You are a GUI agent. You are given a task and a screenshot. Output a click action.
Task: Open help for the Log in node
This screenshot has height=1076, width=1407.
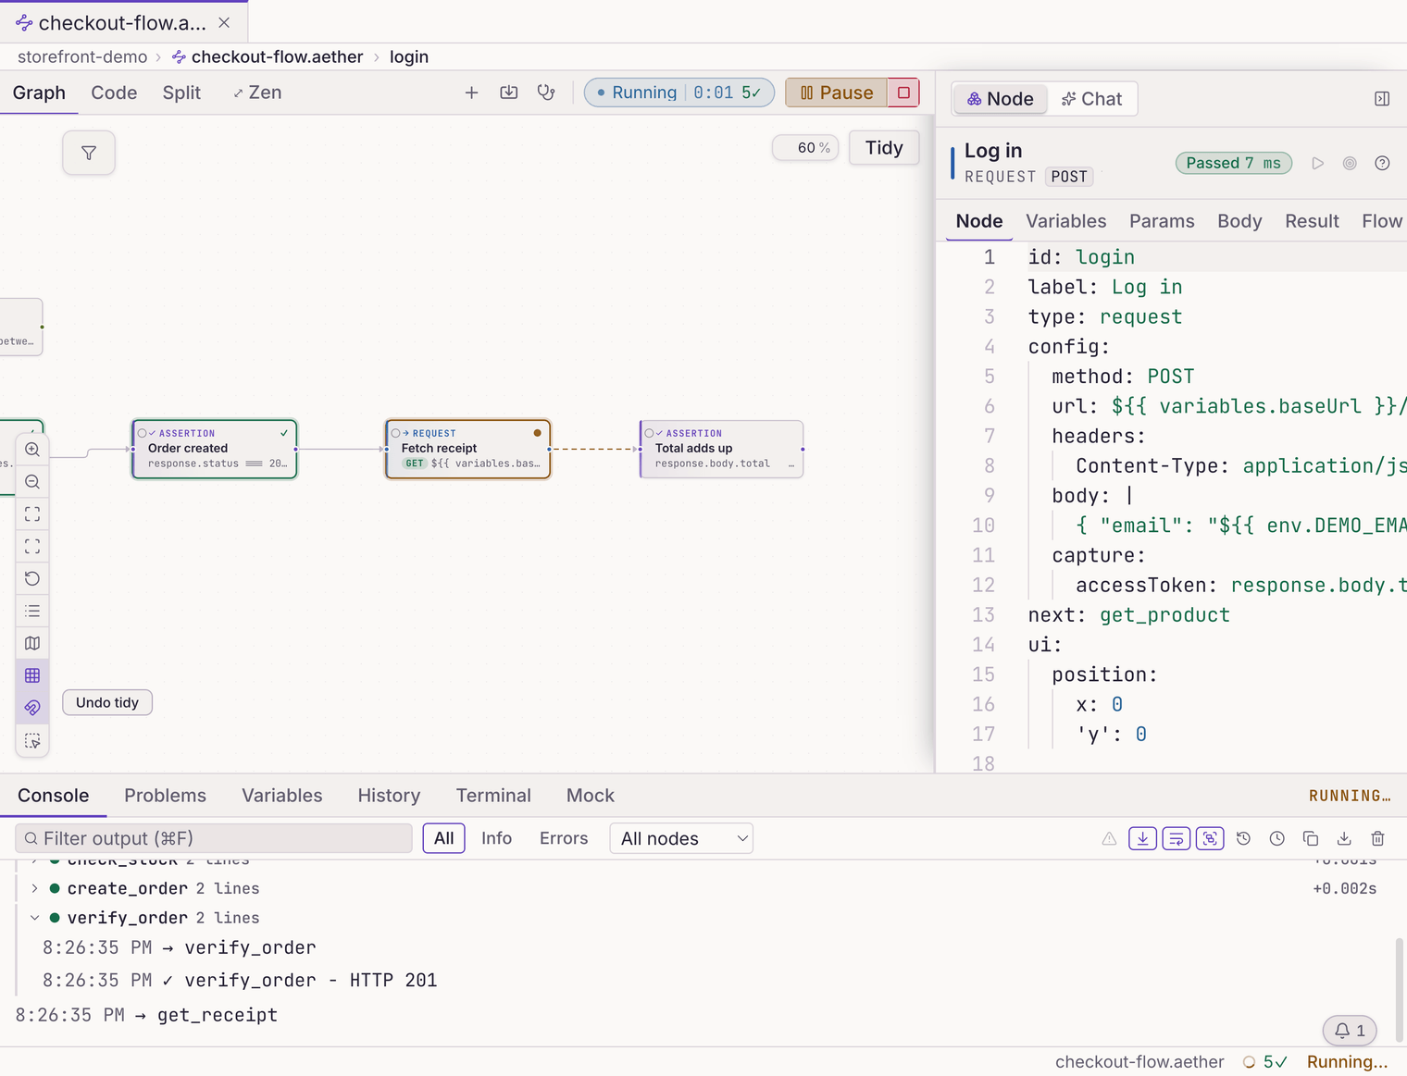pos(1383,164)
